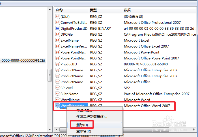Select the (默认) entry name
The width and height of the screenshot is (198, 137).
[65, 16]
